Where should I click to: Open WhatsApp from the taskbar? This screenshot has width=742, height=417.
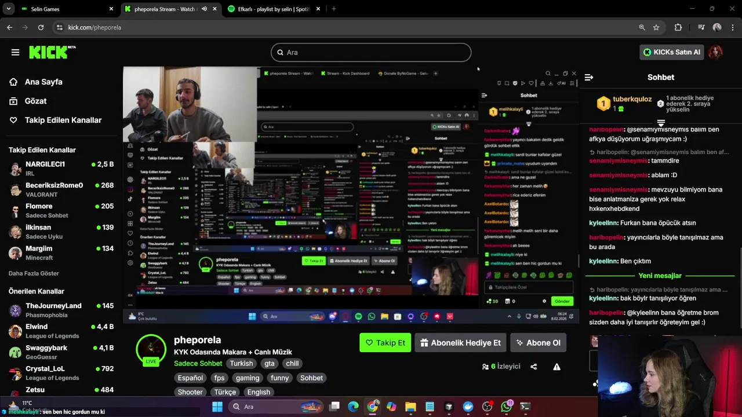point(507,407)
